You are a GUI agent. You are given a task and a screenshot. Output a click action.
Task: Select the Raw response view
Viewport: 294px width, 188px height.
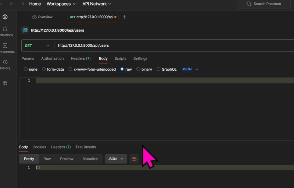click(47, 159)
